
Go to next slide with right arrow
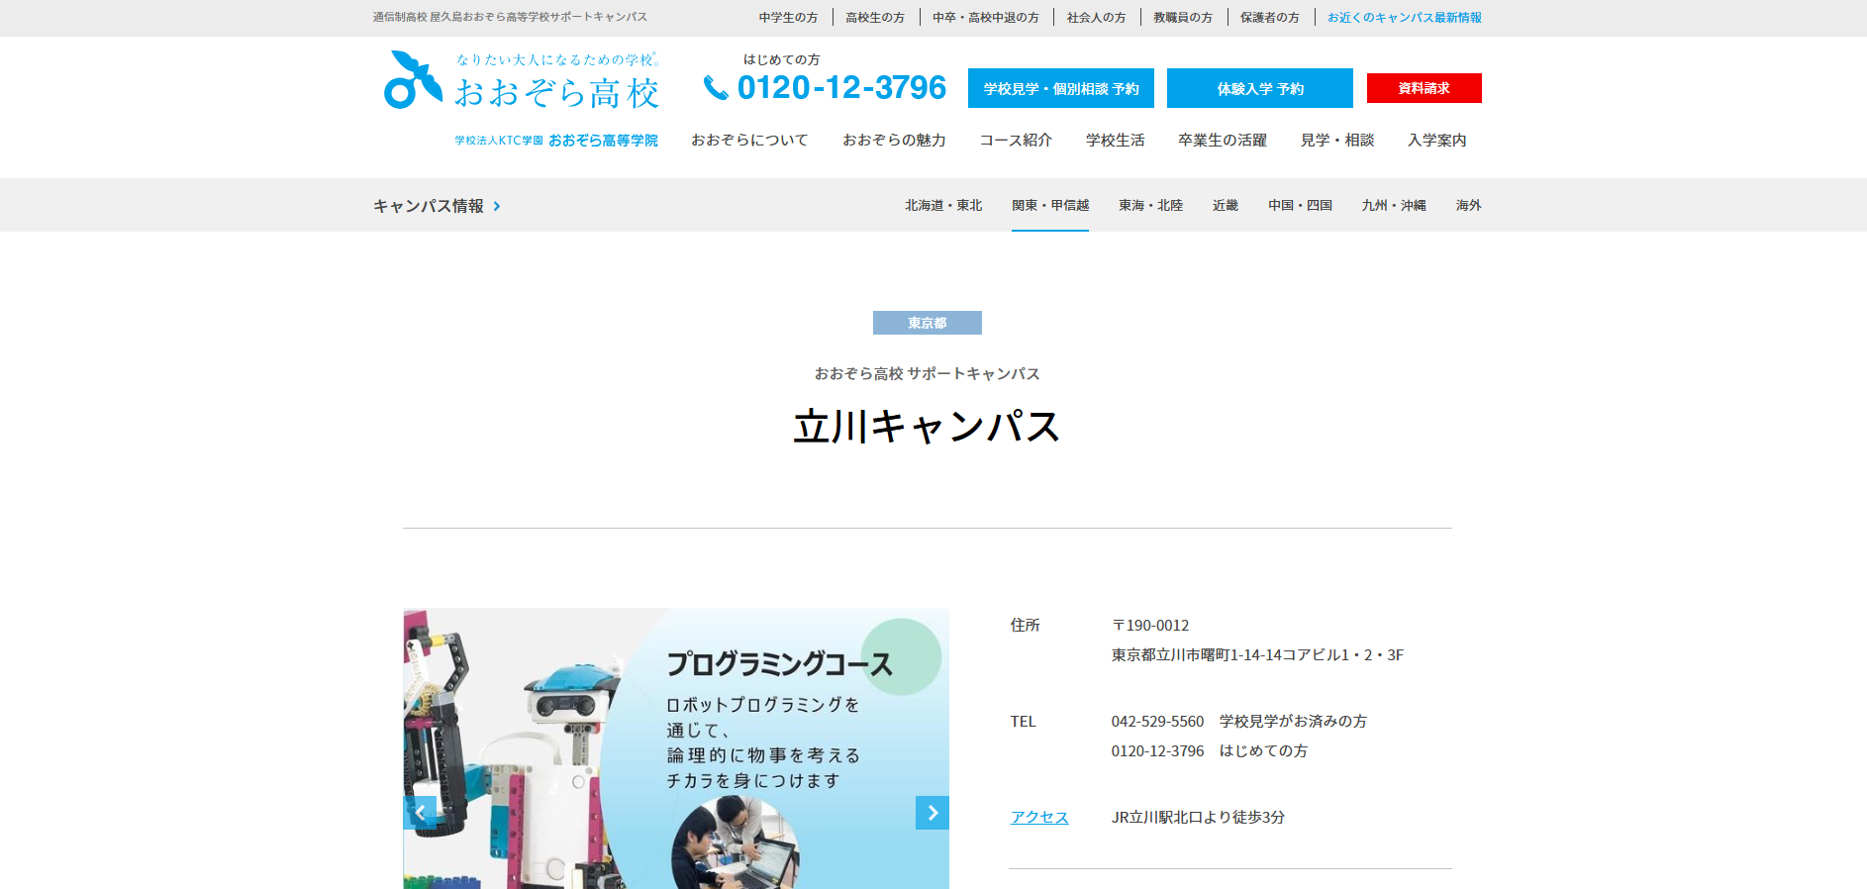pos(932,813)
